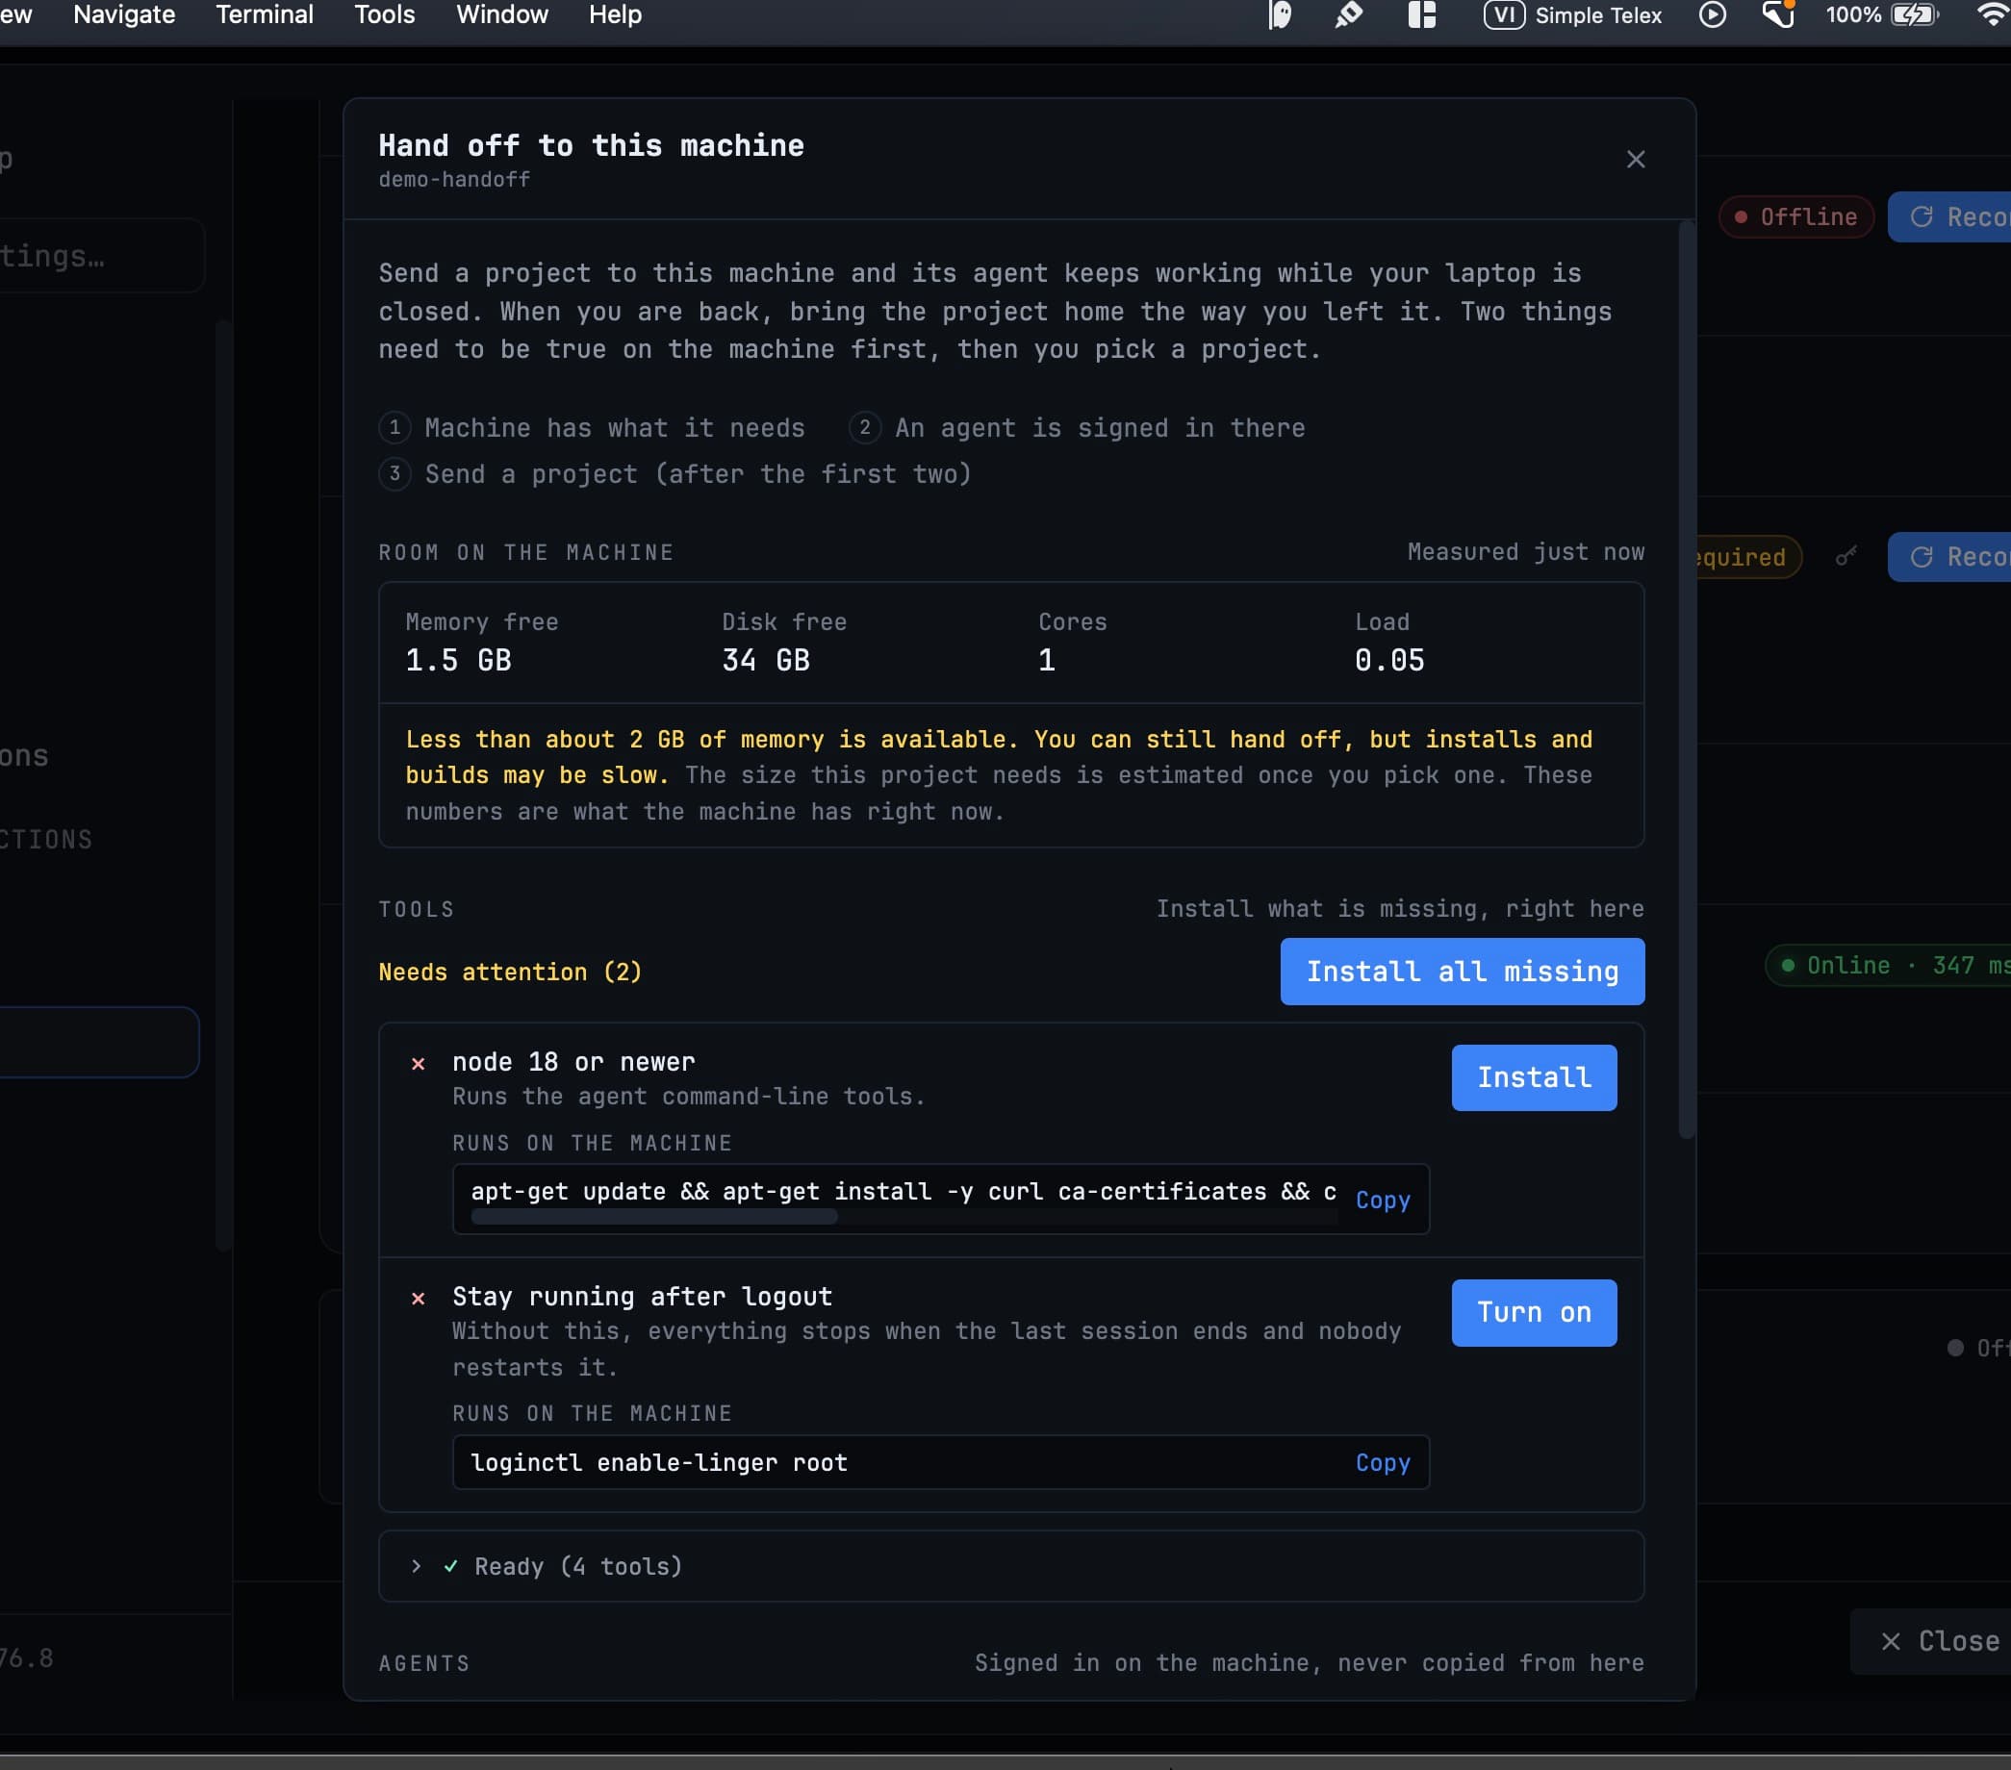The image size is (2011, 1770).
Task: Install node 18 or newer
Action: (x=1534, y=1077)
